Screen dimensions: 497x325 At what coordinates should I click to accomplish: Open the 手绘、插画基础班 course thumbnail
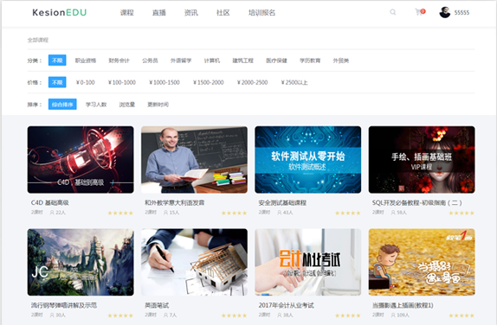point(422,160)
